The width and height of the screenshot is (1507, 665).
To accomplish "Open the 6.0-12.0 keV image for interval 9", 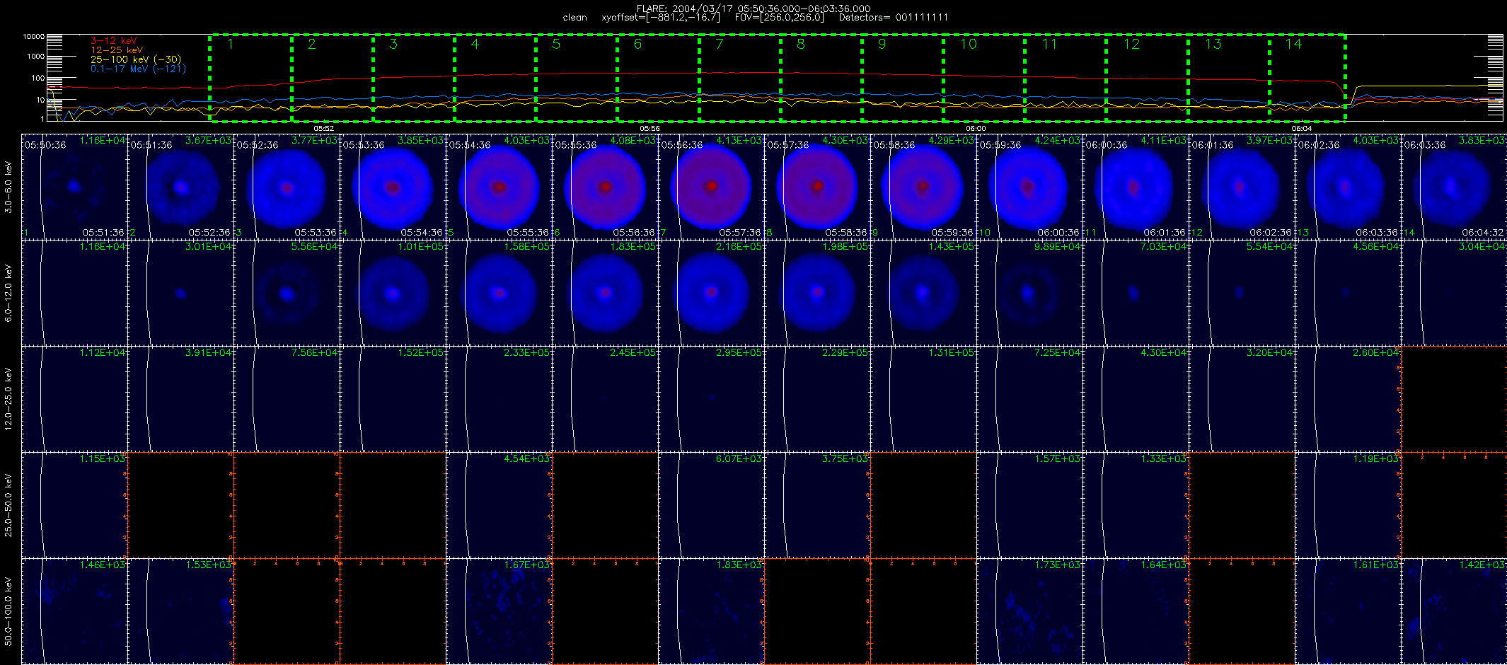I will (923, 293).
